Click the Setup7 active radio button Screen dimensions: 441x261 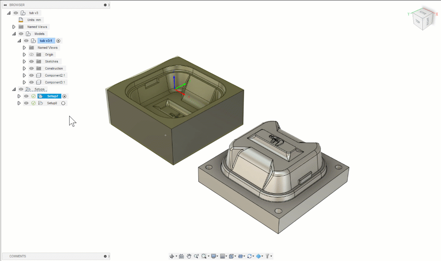[x=64, y=96]
